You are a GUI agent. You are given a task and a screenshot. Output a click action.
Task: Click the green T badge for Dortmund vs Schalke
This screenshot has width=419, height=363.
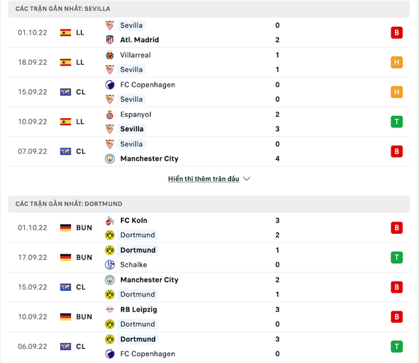point(396,257)
